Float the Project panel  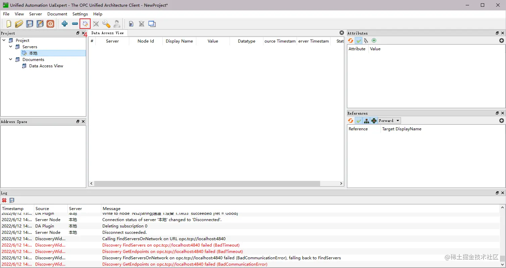pyautogui.click(x=78, y=33)
